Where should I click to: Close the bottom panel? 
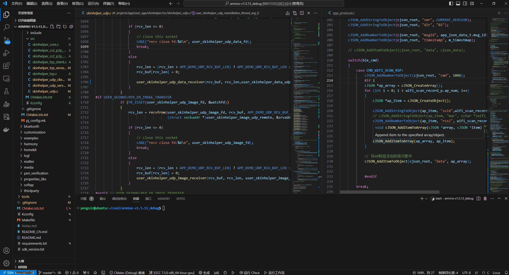(506, 198)
